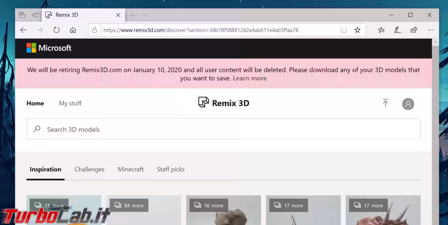This screenshot has height=225, width=448.
Task: Go to the browser Home page
Action: point(73,30)
